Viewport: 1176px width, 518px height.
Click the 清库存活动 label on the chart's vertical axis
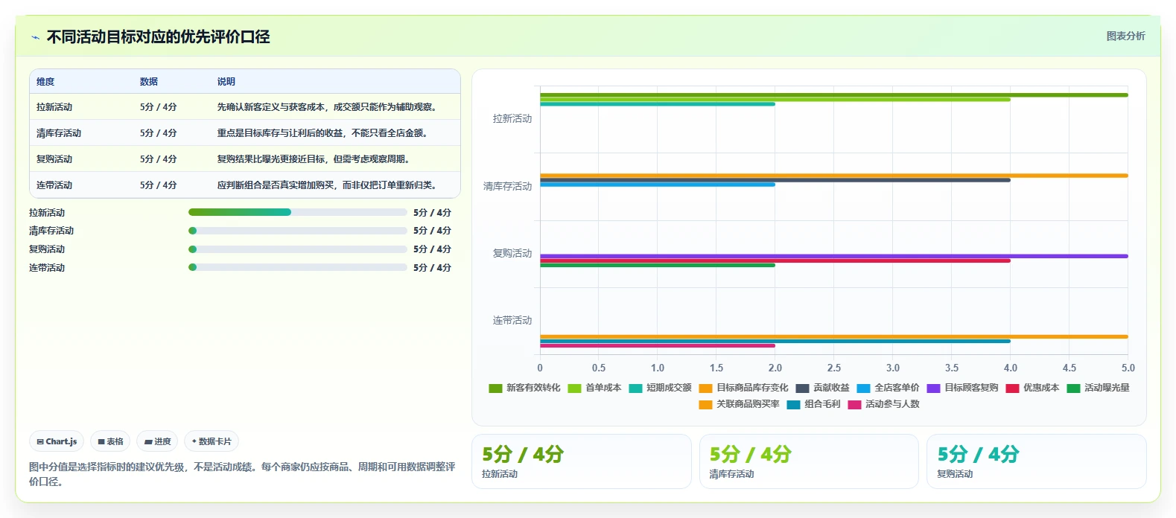point(508,186)
